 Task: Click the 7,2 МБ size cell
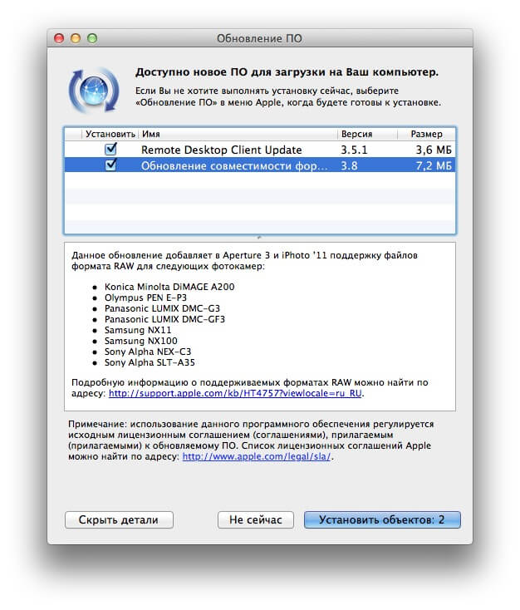pyautogui.click(x=434, y=166)
